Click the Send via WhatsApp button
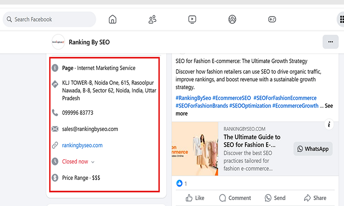The image size is (344, 206). (275, 198)
